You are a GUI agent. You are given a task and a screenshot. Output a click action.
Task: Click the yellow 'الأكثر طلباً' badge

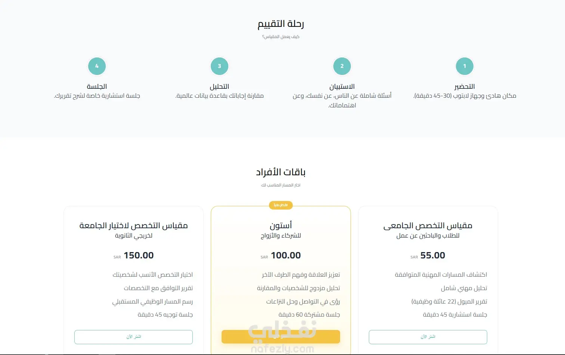pos(281,205)
